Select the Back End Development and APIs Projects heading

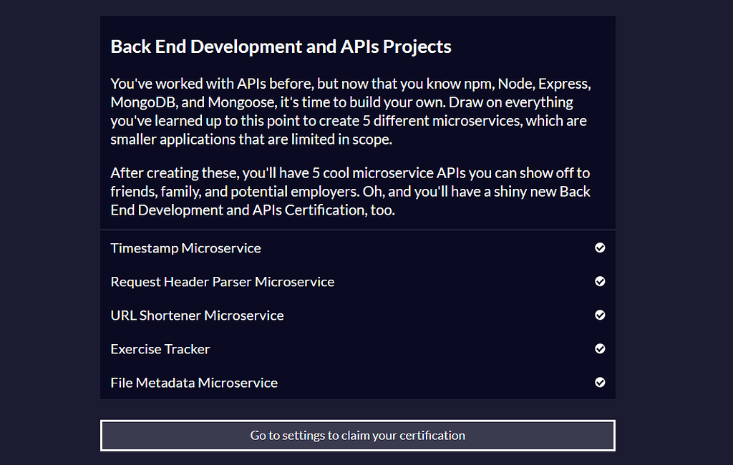[x=281, y=46]
